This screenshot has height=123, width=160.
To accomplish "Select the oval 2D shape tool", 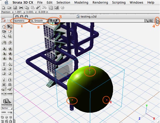I will coord(10,69).
